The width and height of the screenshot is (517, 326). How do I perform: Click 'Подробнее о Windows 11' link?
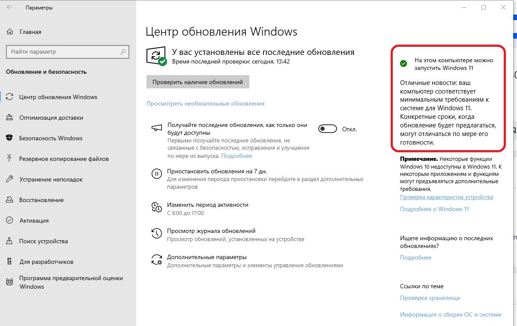[434, 209]
